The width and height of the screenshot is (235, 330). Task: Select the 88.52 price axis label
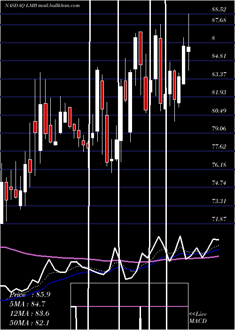pos(219,9)
